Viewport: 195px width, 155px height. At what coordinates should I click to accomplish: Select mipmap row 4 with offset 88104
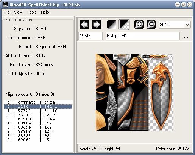pyautogui.click(x=38, y=123)
